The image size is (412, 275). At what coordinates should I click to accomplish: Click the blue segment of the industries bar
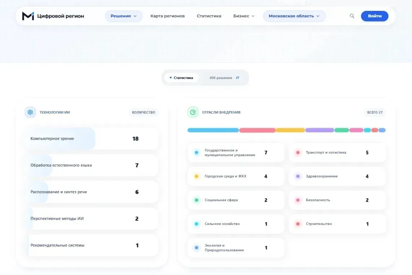click(213, 130)
